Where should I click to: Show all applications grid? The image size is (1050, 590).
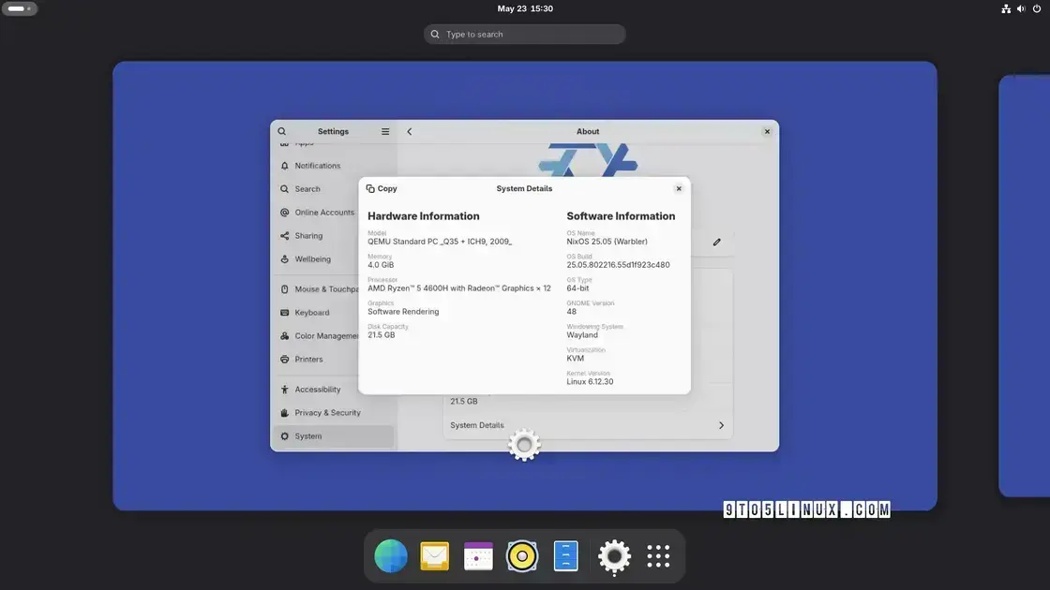[658, 556]
